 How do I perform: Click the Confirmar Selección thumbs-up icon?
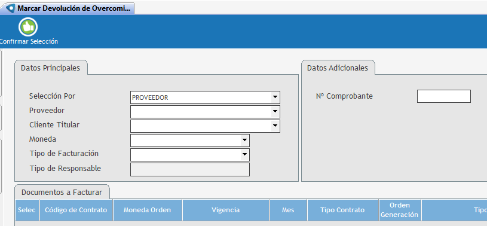click(28, 27)
